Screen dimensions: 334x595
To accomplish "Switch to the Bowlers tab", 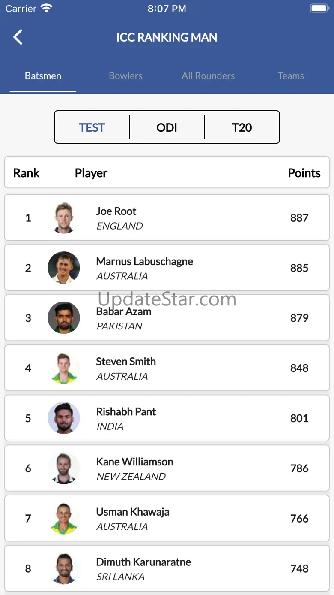I will click(x=125, y=76).
